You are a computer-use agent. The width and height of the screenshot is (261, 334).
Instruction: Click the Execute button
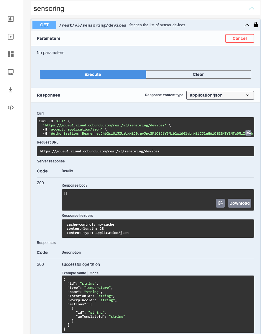tap(93, 74)
